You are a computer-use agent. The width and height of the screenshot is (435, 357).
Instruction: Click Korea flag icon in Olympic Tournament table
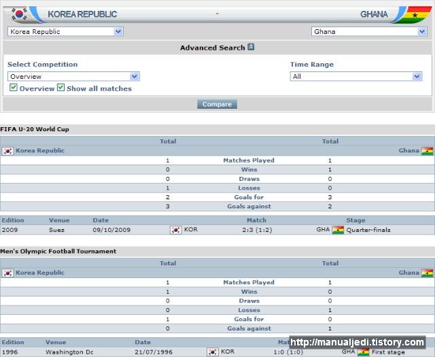tap(7, 273)
